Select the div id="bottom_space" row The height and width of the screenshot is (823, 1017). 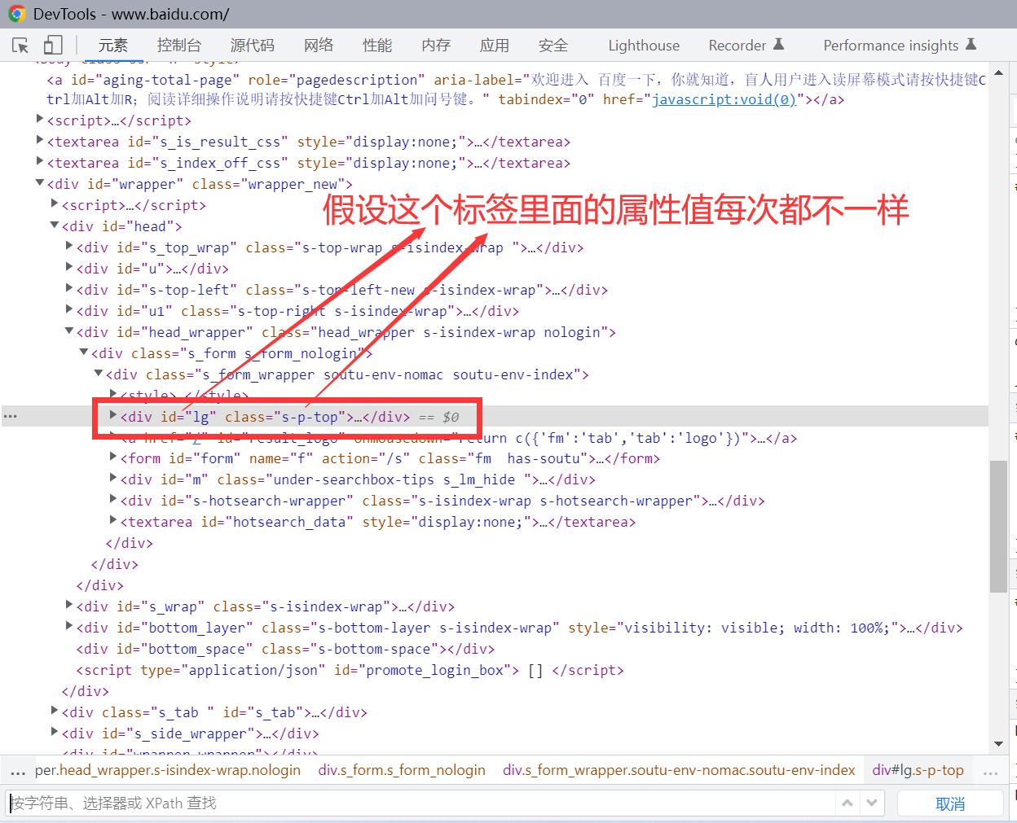pyautogui.click(x=495, y=649)
